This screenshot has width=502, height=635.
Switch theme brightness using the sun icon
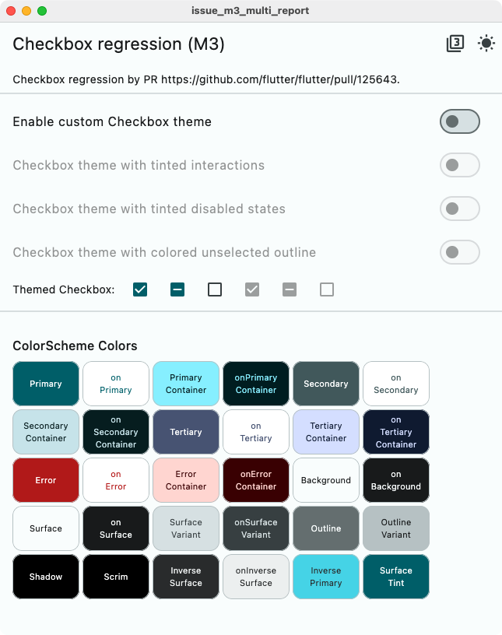pyautogui.click(x=486, y=44)
